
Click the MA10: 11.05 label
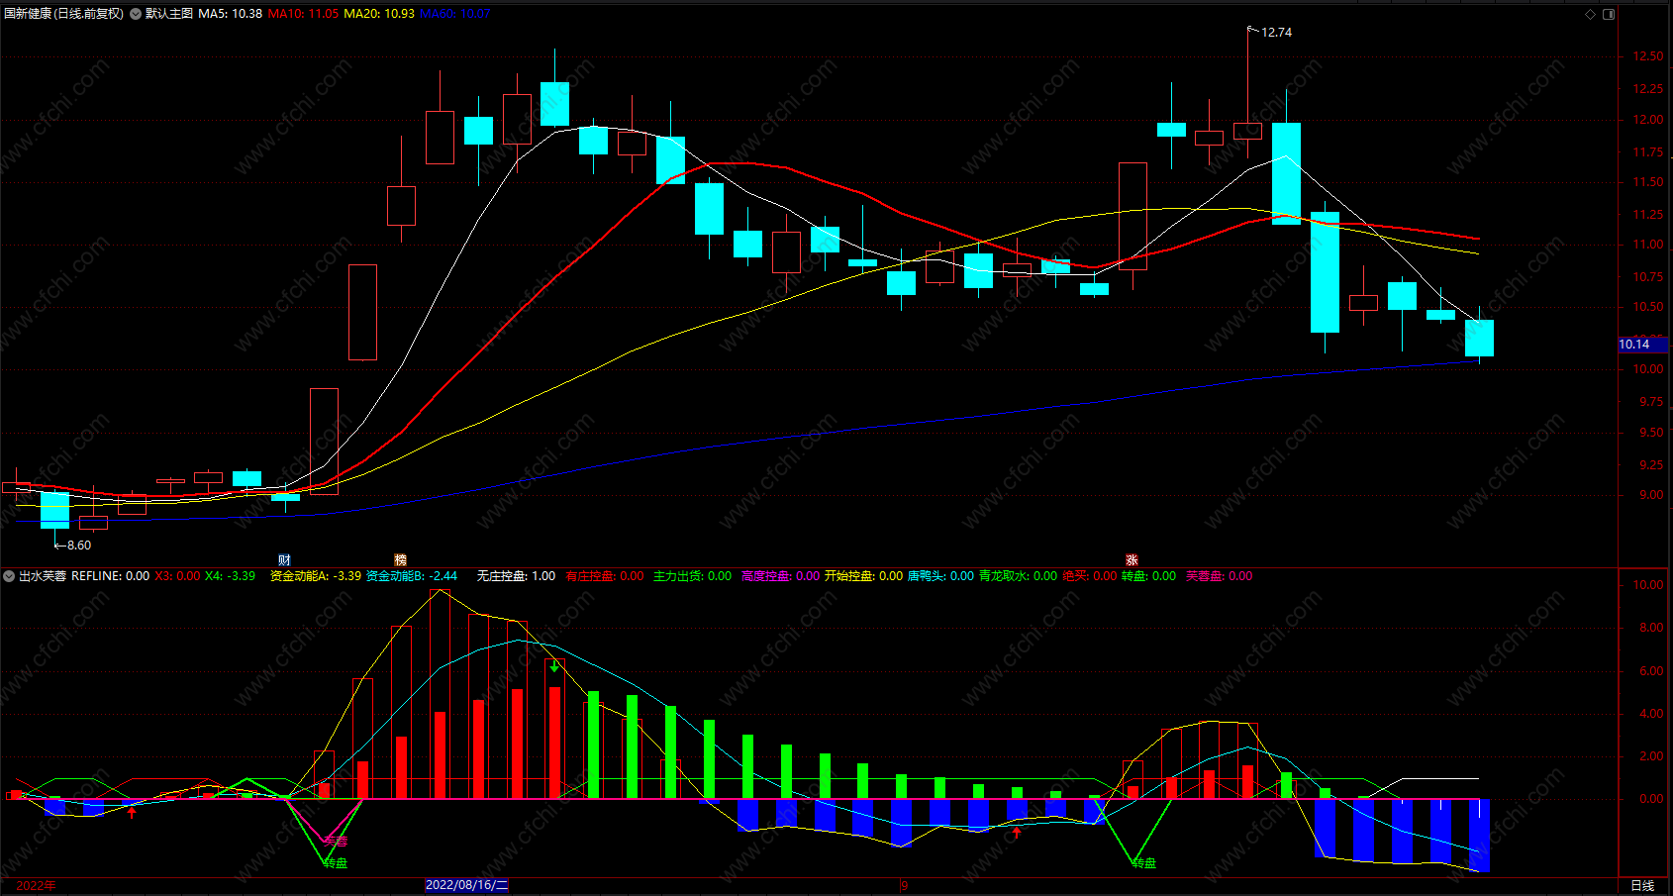(x=303, y=14)
